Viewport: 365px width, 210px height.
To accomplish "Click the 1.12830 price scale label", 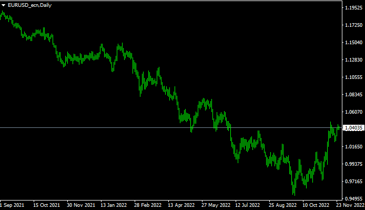I will tap(354, 60).
